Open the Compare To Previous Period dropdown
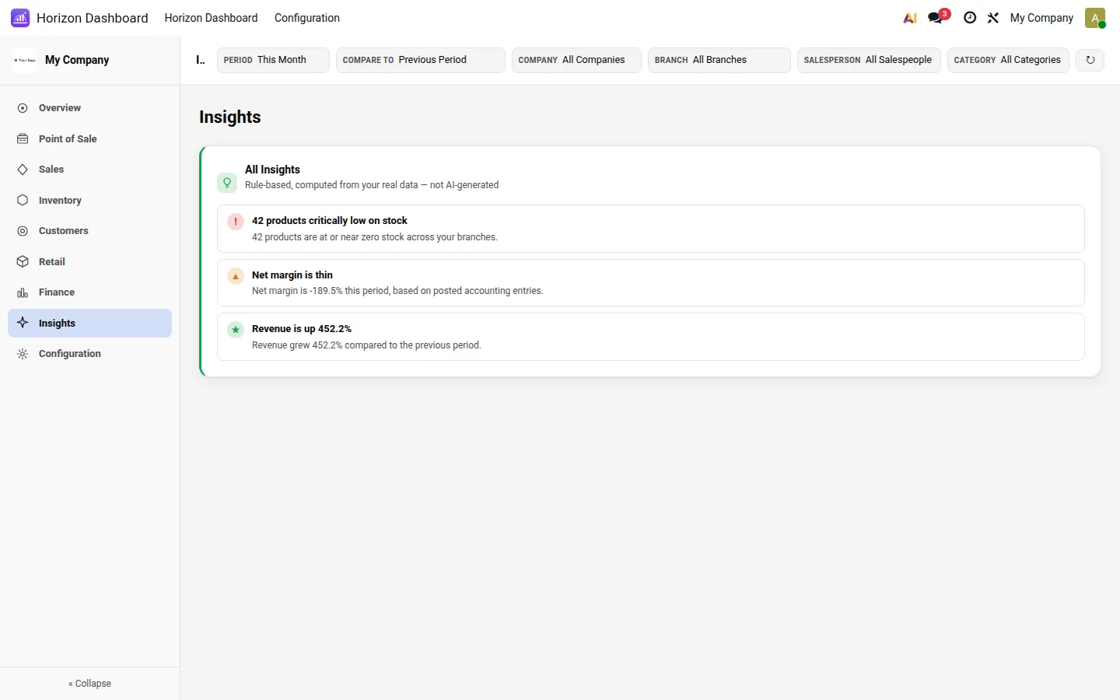Screen dimensions: 1120x700 pos(421,60)
